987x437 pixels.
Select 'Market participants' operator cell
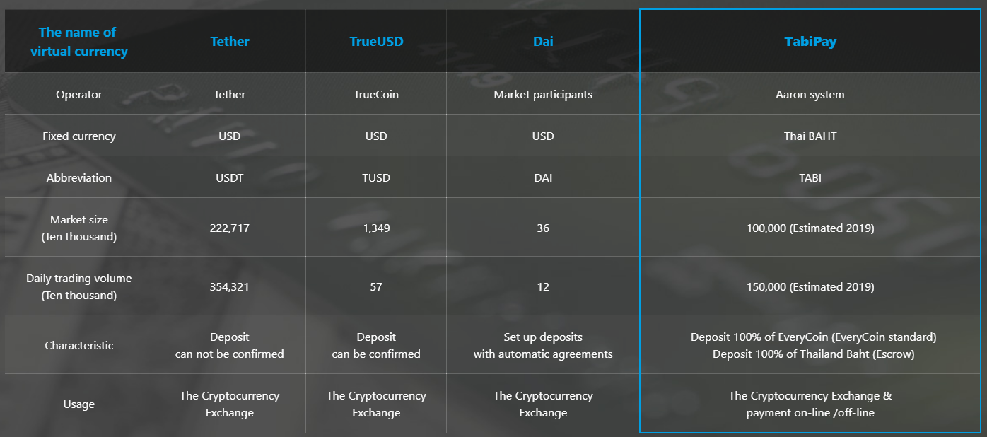[543, 94]
